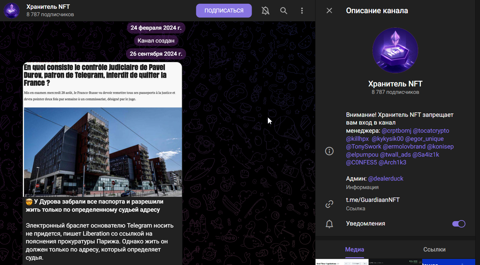Click the Хранитель NFT avatar in header
The height and width of the screenshot is (265, 480).
coord(11,11)
